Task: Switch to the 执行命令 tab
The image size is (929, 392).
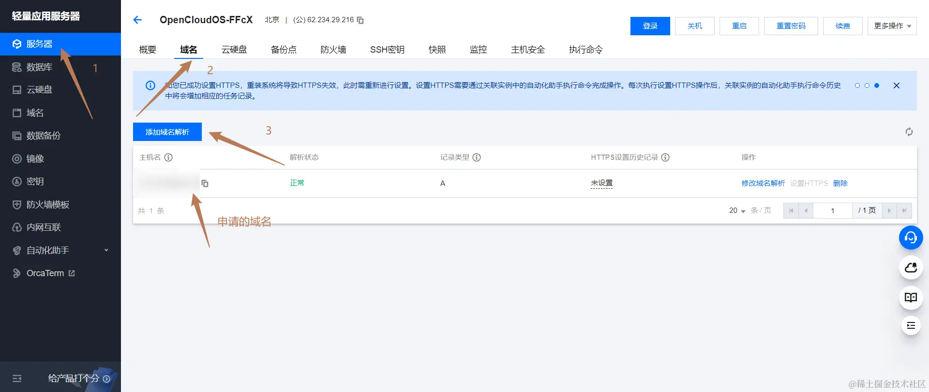Action: (586, 50)
